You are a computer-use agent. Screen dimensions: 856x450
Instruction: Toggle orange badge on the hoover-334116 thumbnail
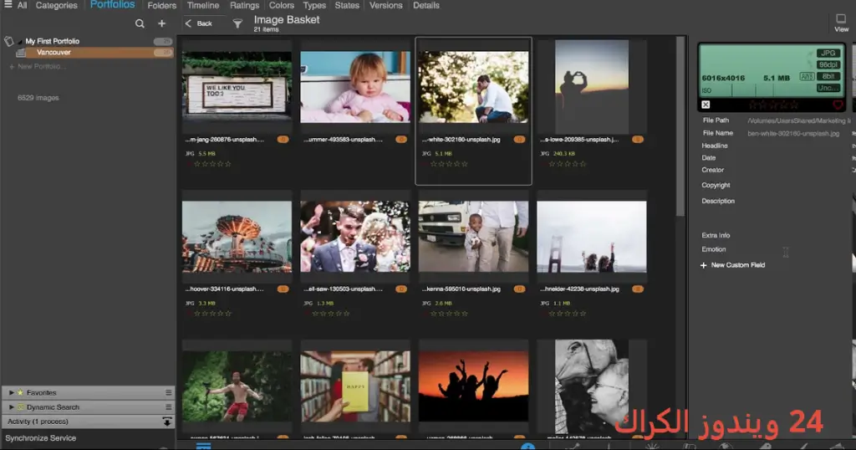click(x=283, y=289)
